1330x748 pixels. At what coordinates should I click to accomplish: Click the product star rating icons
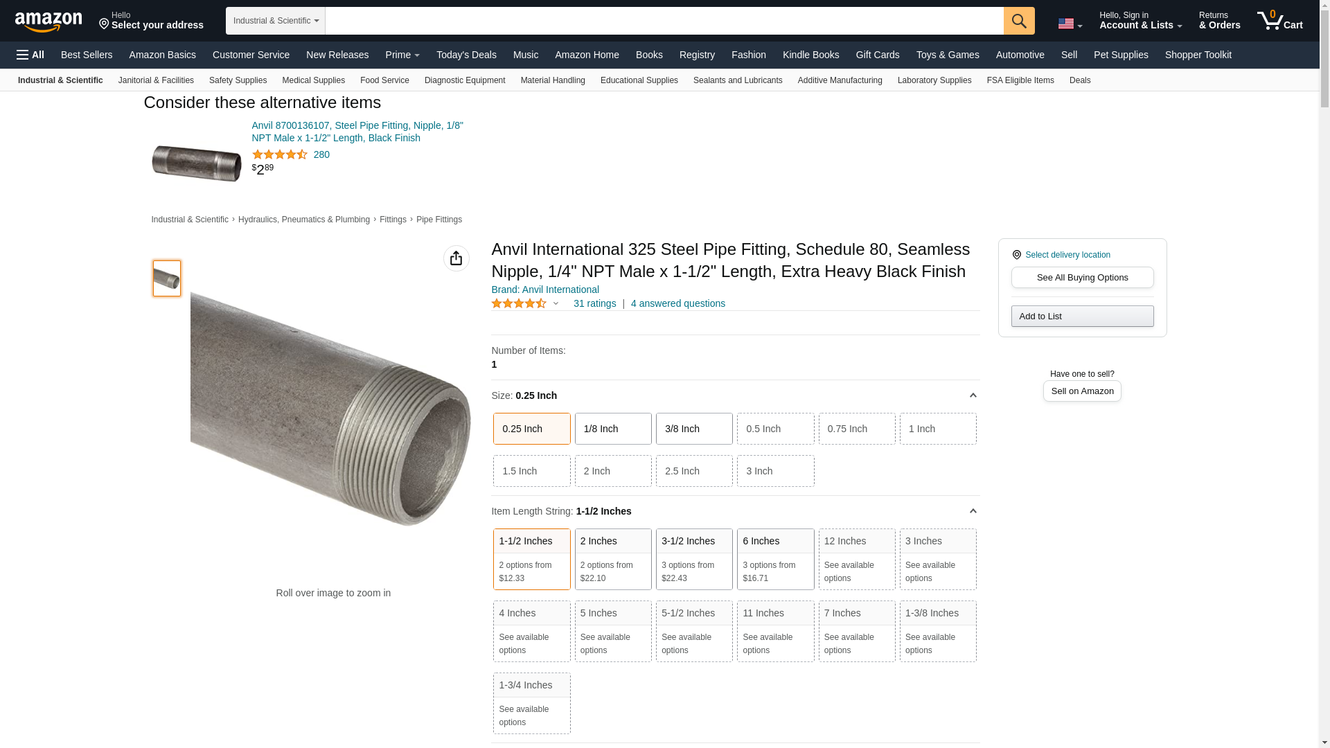(519, 303)
